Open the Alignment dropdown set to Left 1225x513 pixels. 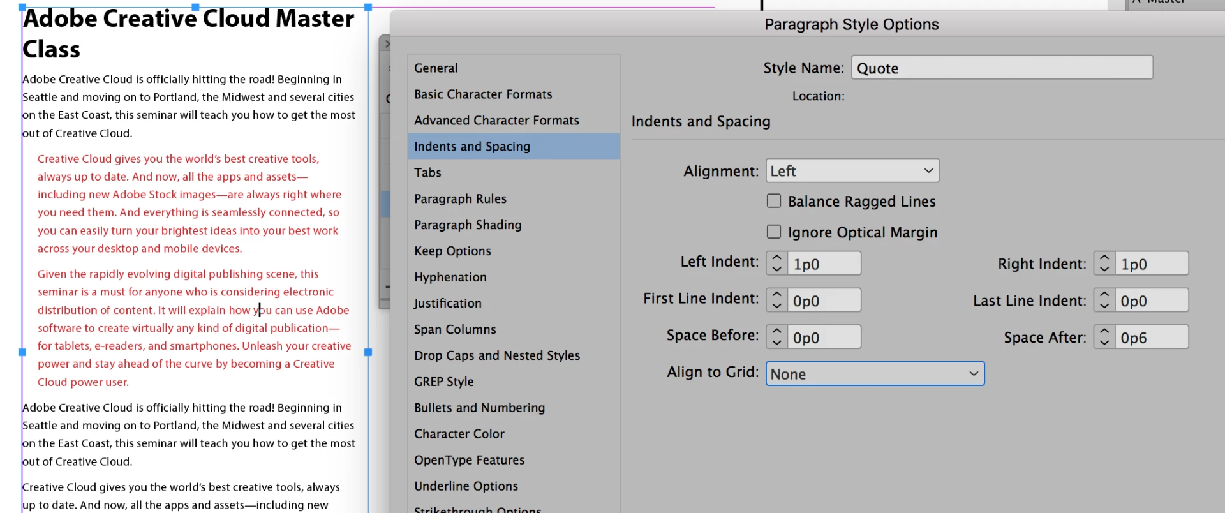pos(852,171)
